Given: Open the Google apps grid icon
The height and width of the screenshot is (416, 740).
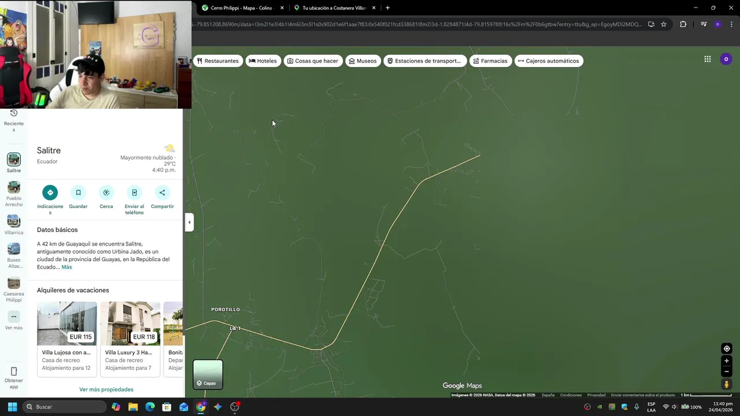Looking at the screenshot, I should click(x=707, y=59).
